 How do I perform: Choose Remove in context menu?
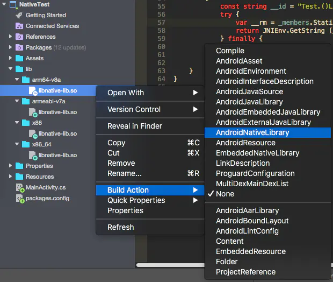click(x=150, y=163)
